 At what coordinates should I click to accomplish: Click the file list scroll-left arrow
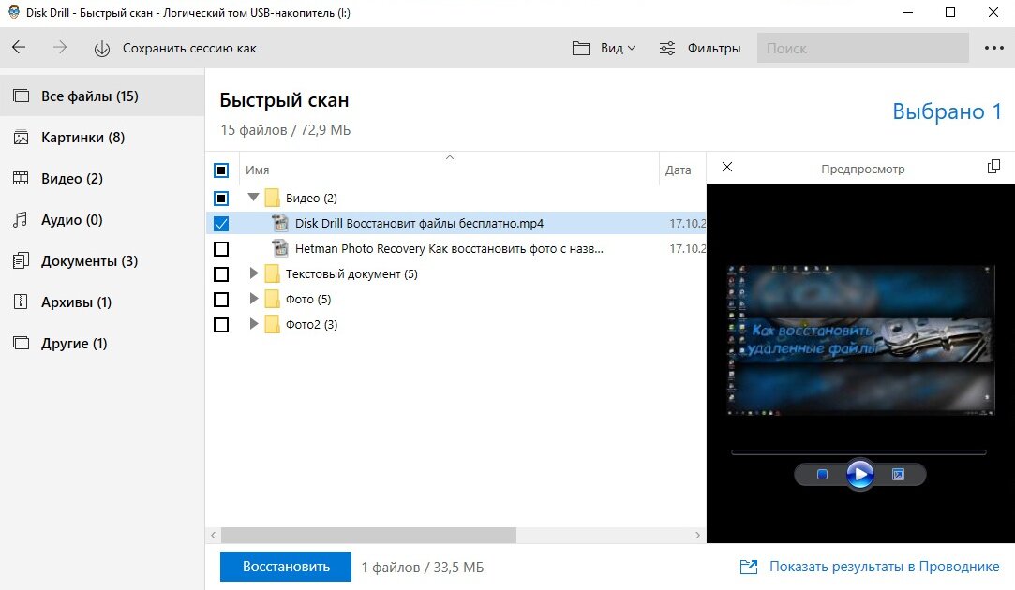(x=213, y=535)
